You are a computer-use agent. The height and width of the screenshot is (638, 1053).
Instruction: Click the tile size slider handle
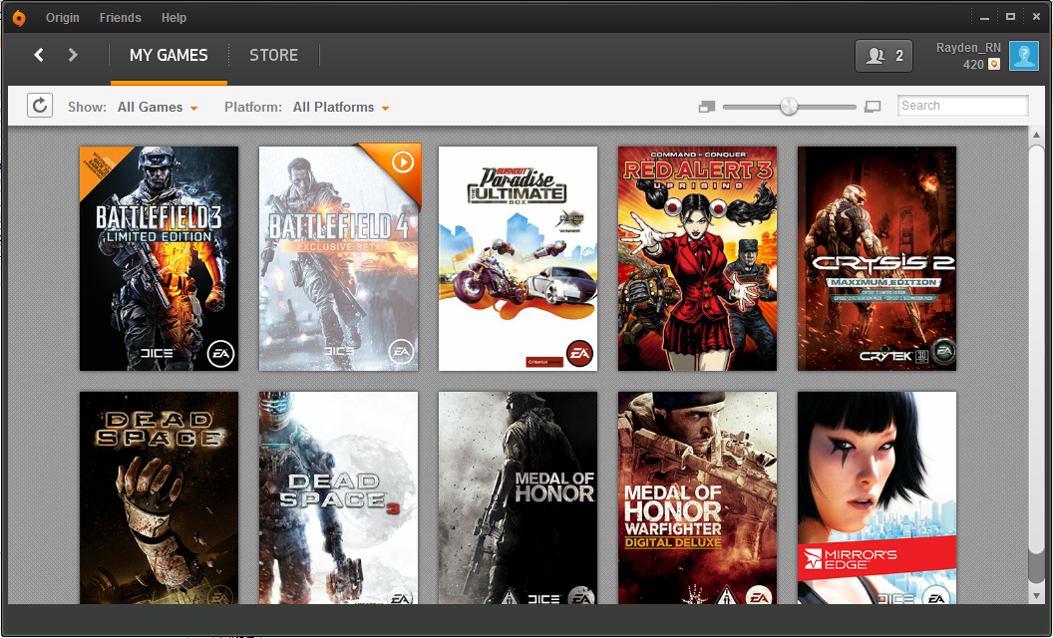pyautogui.click(x=789, y=107)
